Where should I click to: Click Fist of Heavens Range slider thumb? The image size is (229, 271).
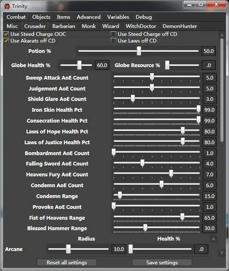pos(182,217)
